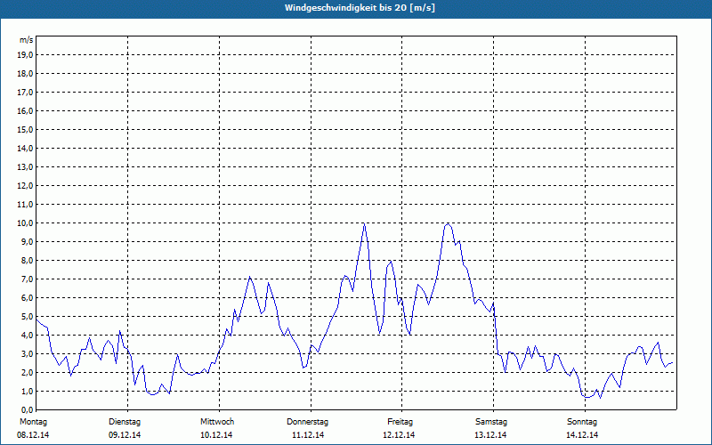Click the 'Freitag' day label

click(x=400, y=422)
